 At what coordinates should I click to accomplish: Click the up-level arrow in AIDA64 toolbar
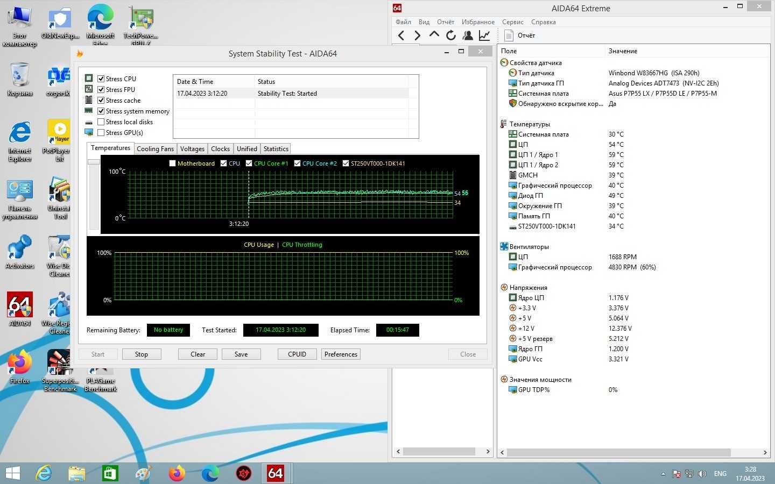434,35
